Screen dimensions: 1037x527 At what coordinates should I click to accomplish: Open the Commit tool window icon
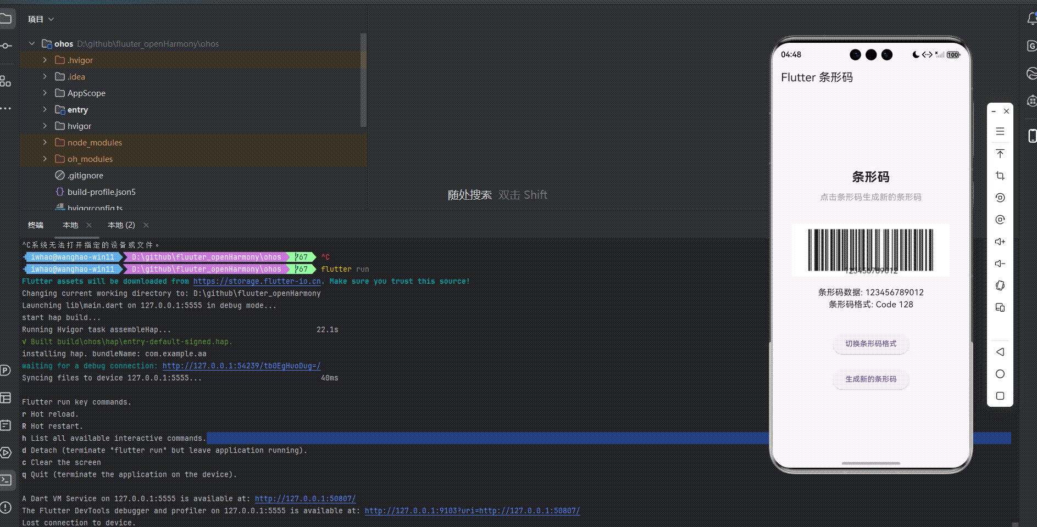coord(5,46)
